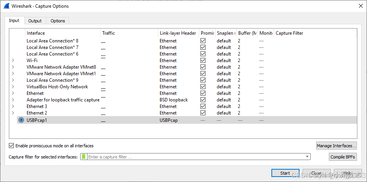Expand Local Area Connection* 9 row
Image resolution: width=367 pixels, height=182 pixels.
13,80
